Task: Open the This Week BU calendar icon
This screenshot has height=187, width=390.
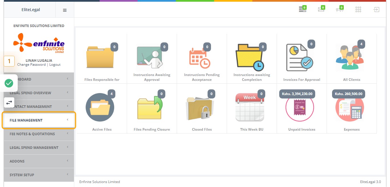Action: [x=250, y=107]
